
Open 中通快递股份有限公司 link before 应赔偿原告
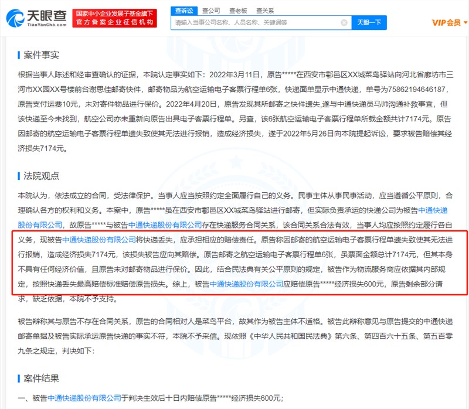246,284
